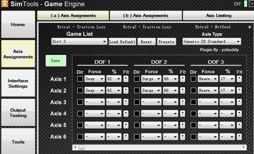Open the Game List dropdown showing Dirt 3
254x154 pixels.
point(79,42)
